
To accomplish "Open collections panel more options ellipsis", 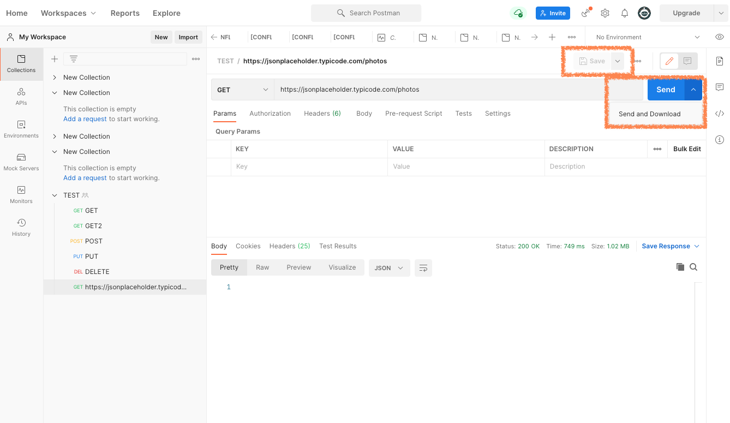I will (196, 59).
